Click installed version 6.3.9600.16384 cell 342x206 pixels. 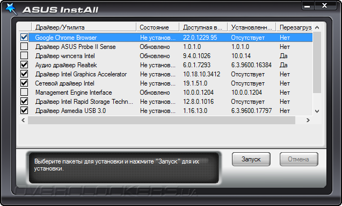pos(251,65)
